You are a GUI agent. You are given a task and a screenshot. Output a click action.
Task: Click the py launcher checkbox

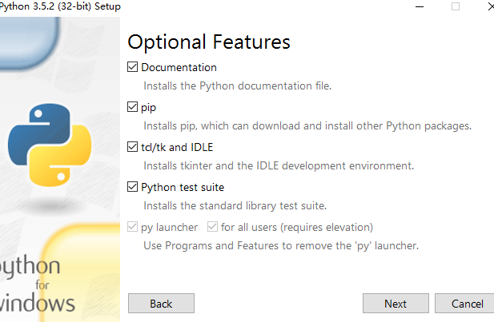[x=133, y=227]
